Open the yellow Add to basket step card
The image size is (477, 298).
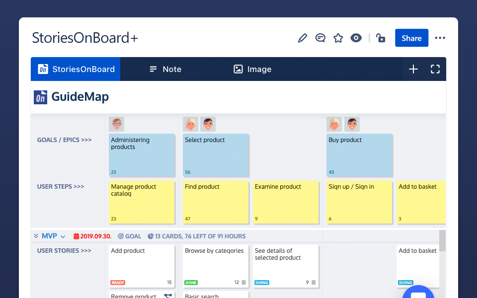(x=421, y=202)
